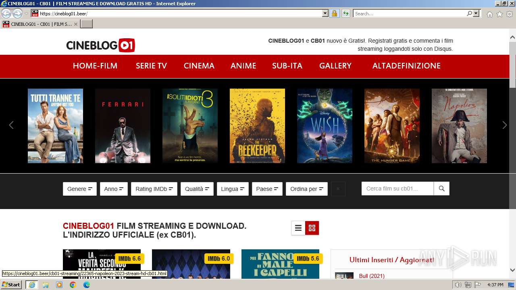
Task: Open the favorites star icon
Action: pos(499,14)
